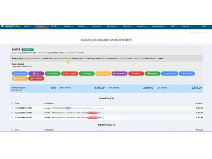Open the Banquet menu
212x159 pixels.
pyautogui.click(x=187, y=26)
